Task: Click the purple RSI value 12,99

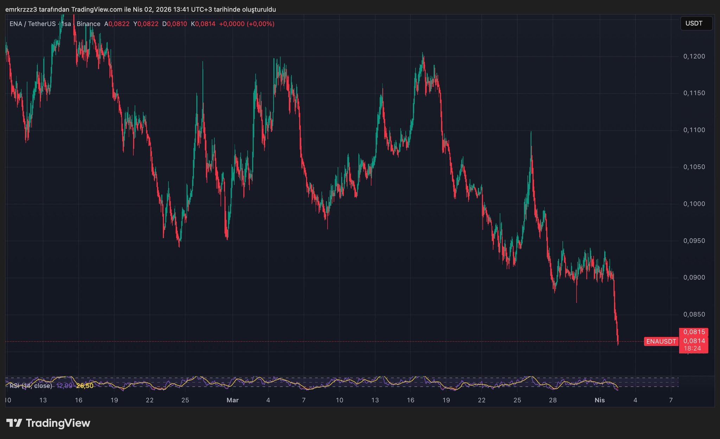Action: coord(64,386)
